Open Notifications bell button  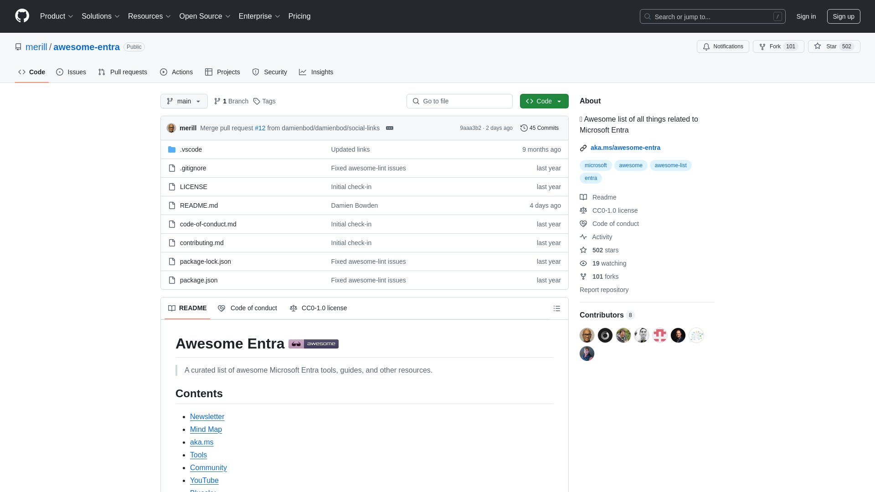723,46
